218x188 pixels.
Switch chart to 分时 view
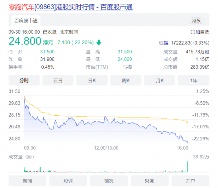24,80
